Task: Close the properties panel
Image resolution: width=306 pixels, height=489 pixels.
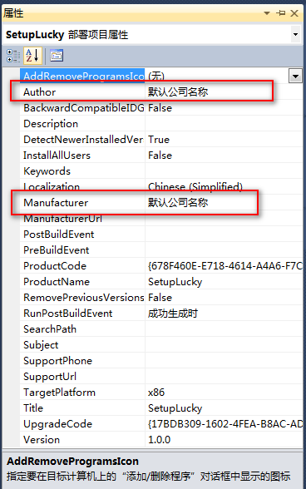Action: pos(294,13)
